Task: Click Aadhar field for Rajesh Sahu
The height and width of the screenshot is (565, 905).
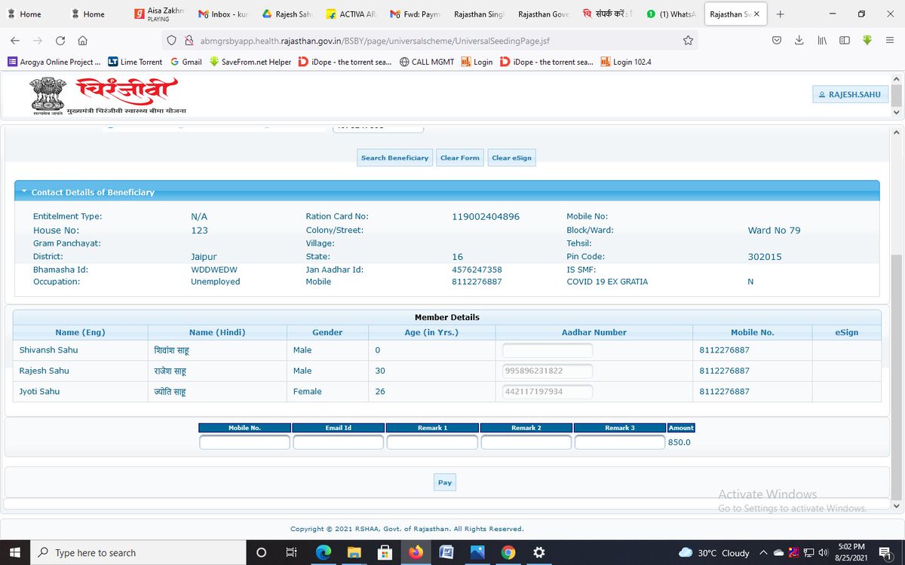Action: [x=548, y=371]
